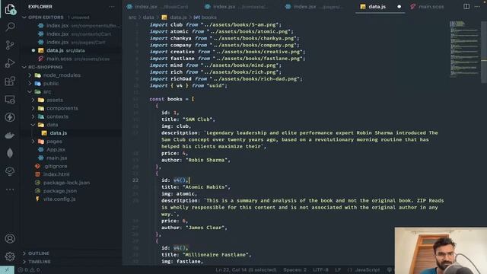Open the Remote Explorer view
The height and width of the screenshot is (274, 487).
coord(10,100)
